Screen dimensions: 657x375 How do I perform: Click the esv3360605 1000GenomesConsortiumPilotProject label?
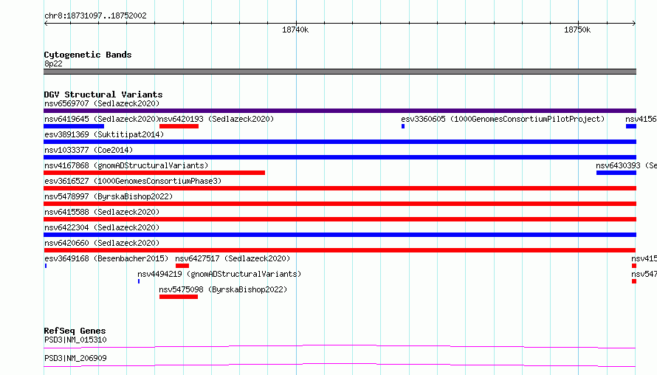[503, 119]
